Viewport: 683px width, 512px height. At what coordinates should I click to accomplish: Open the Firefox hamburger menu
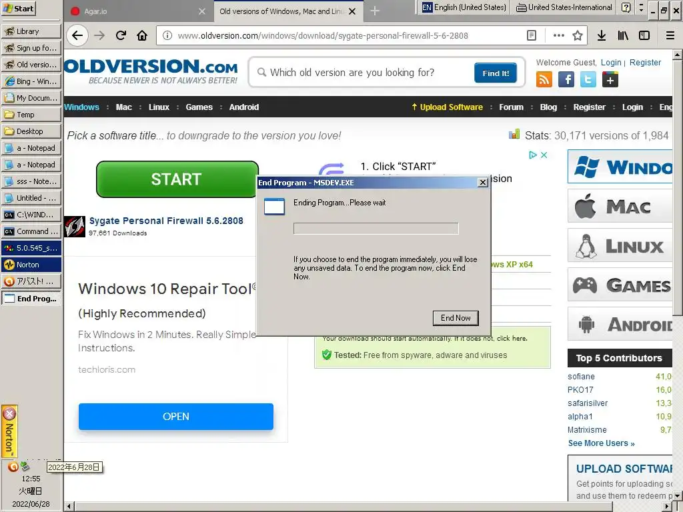pos(670,36)
